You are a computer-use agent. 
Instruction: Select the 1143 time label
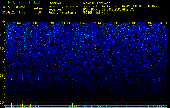click(x=51, y=23)
